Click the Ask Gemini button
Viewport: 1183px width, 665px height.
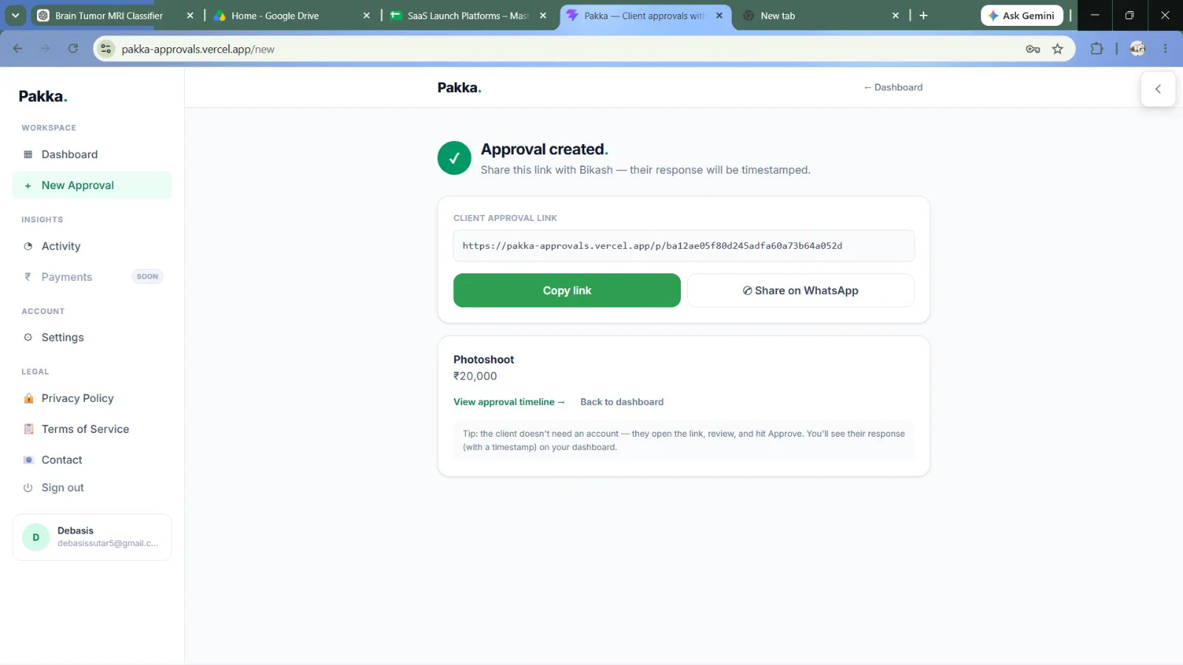tap(1022, 16)
